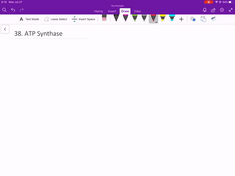
Task: Activate Lasso Select tool
Action: [x=56, y=19]
